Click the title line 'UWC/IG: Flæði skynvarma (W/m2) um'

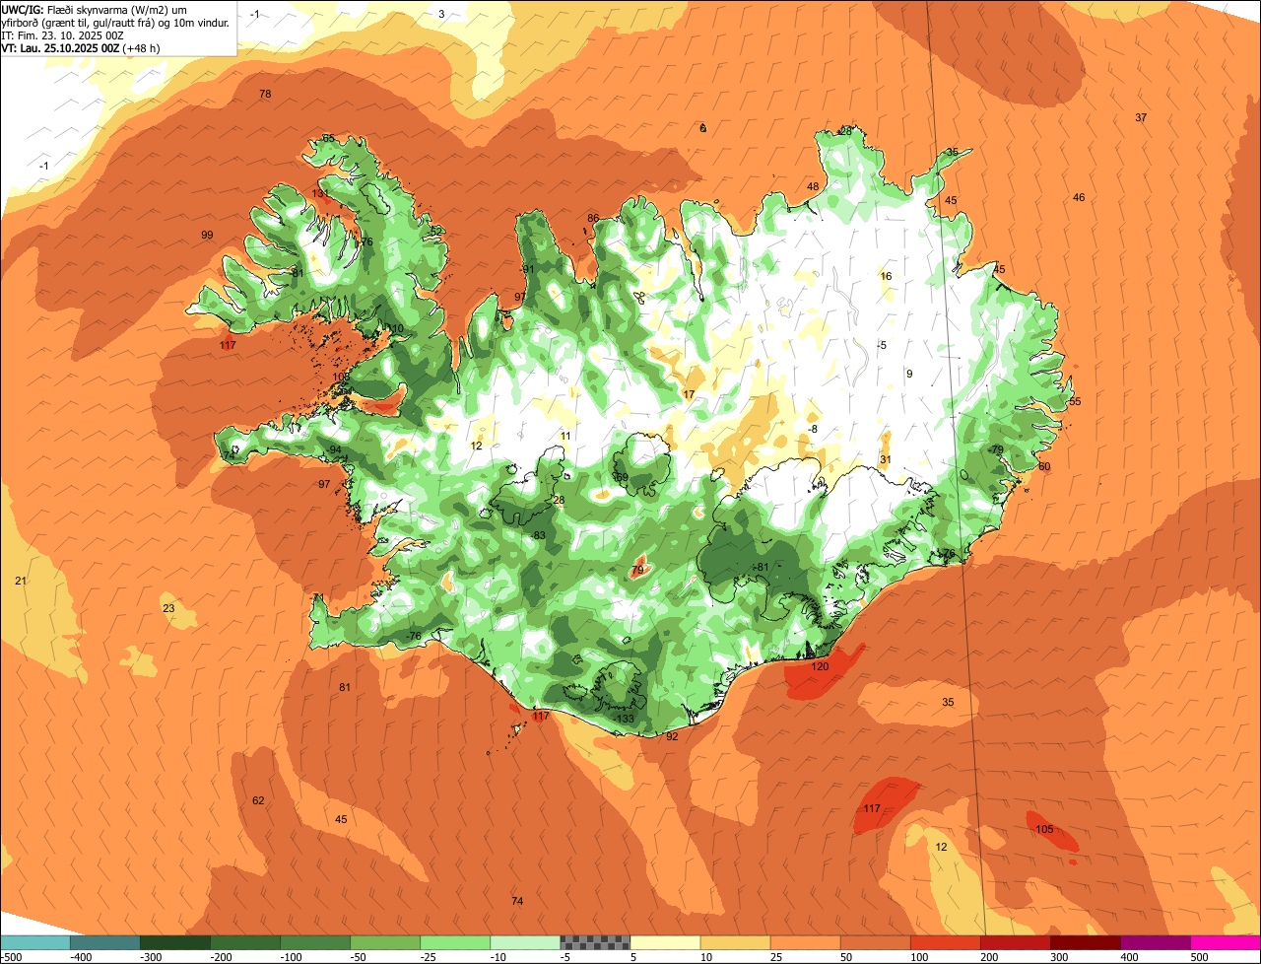click(95, 9)
